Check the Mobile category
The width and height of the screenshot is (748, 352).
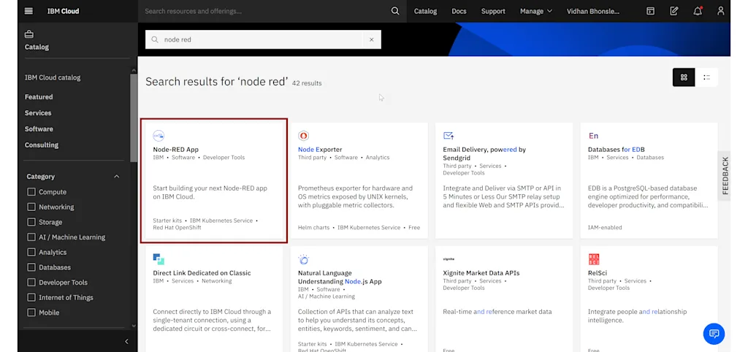[31, 313]
